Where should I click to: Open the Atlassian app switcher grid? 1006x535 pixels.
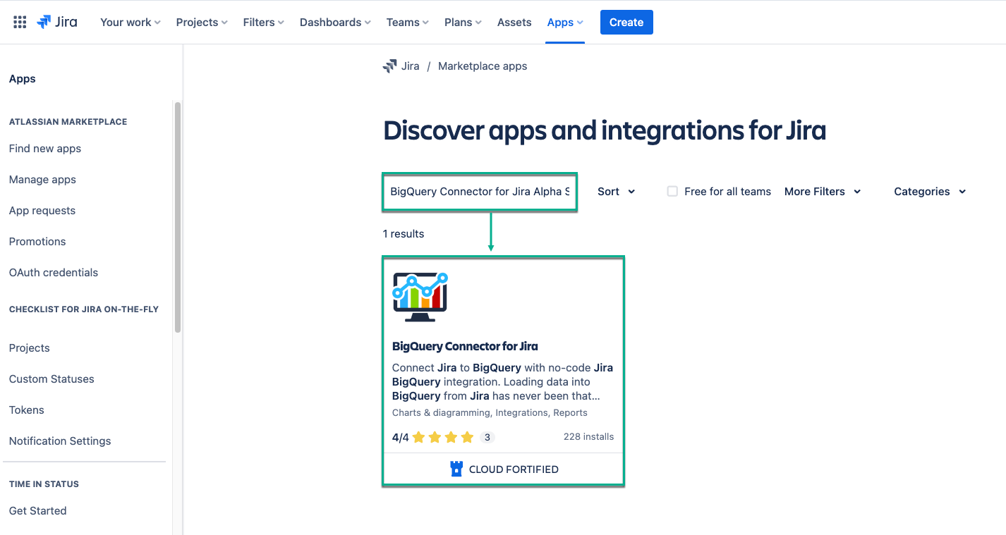(19, 21)
